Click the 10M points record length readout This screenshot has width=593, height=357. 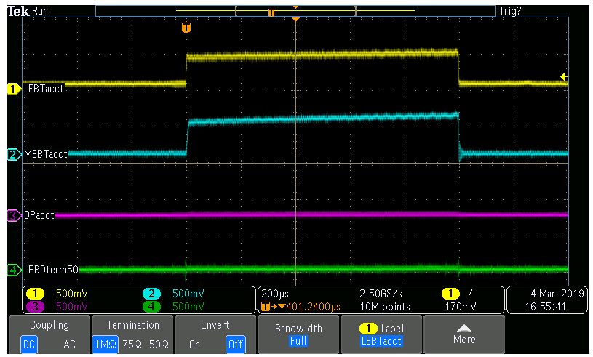385,306
